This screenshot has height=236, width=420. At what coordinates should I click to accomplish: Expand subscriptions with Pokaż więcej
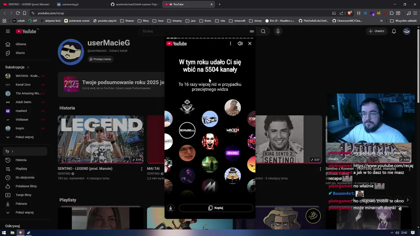tap(25, 137)
